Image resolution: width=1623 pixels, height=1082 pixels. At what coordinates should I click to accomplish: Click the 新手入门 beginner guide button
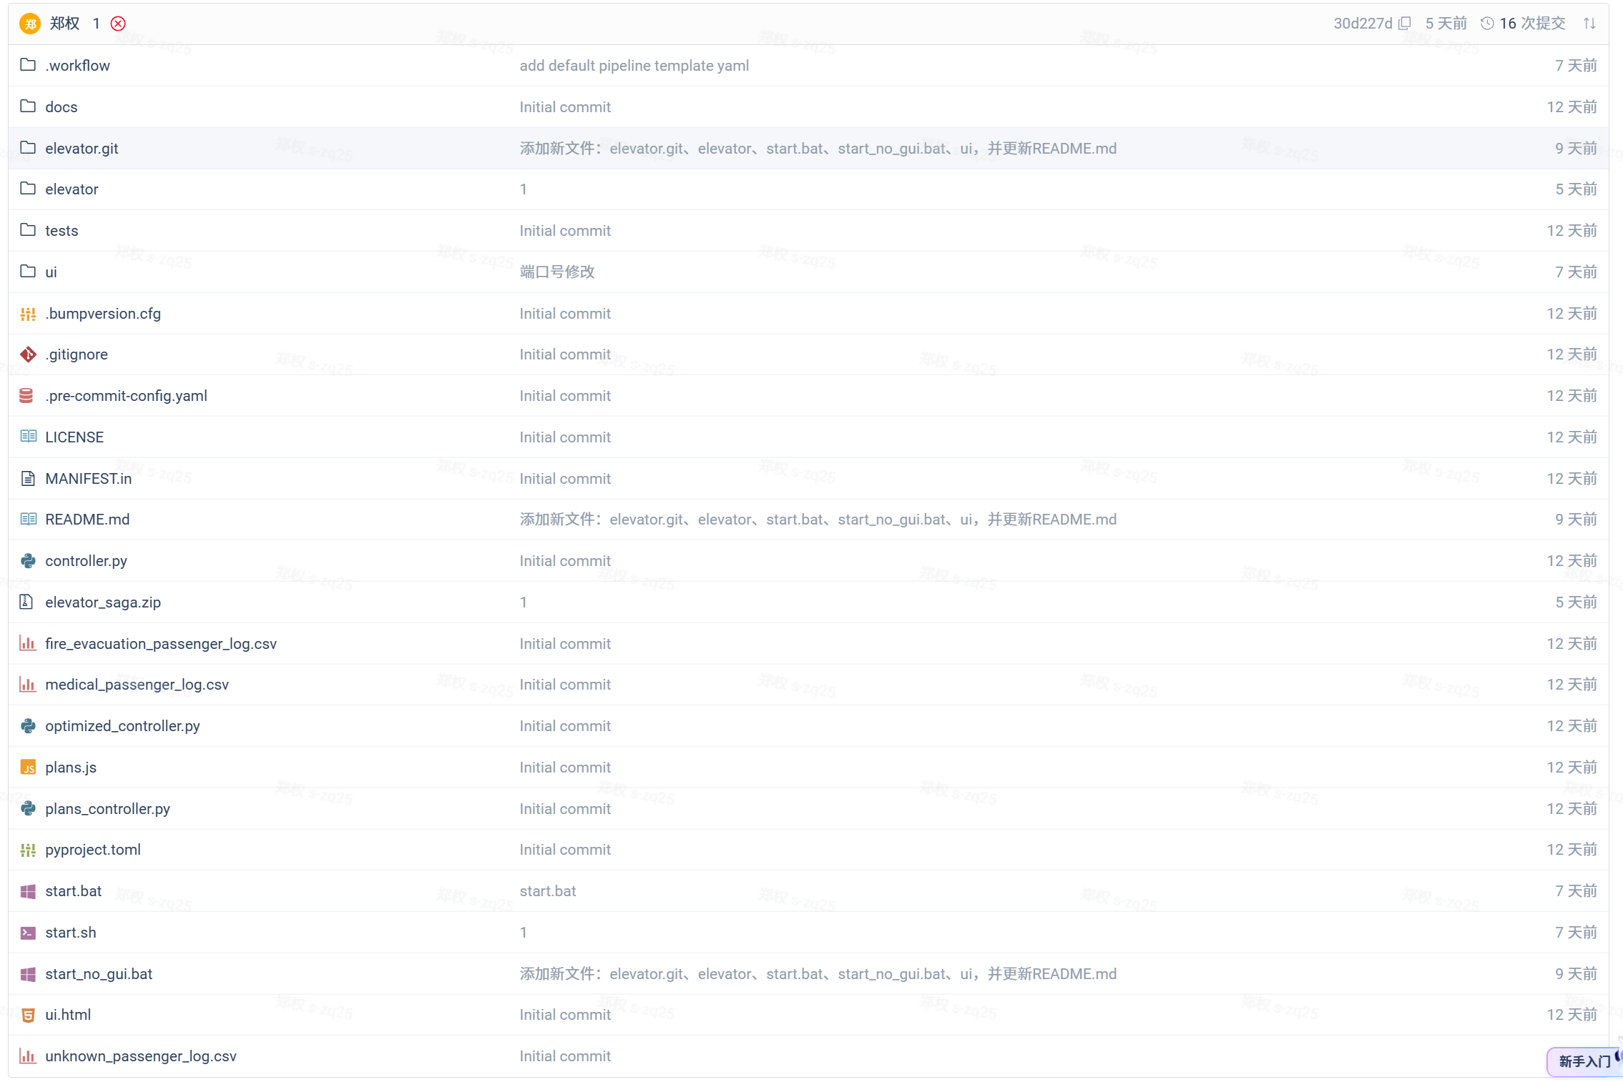coord(1584,1061)
